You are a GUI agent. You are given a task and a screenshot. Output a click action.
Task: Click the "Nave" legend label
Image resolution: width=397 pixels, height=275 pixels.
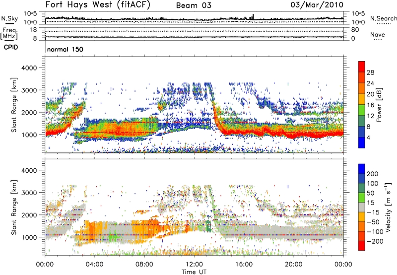377,34
